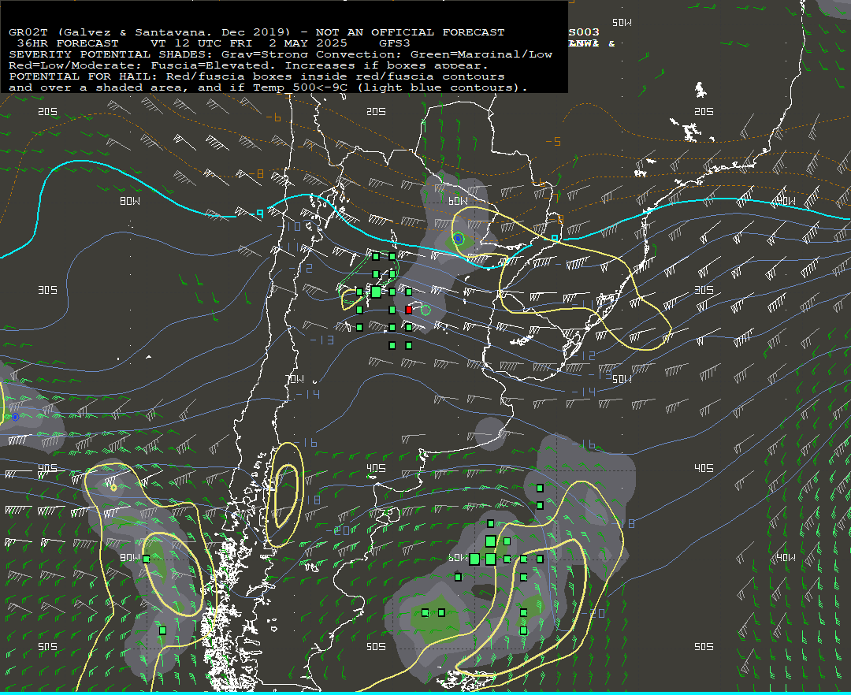
Task: Click the '20S' latitude label at left edge
Action: [47, 111]
